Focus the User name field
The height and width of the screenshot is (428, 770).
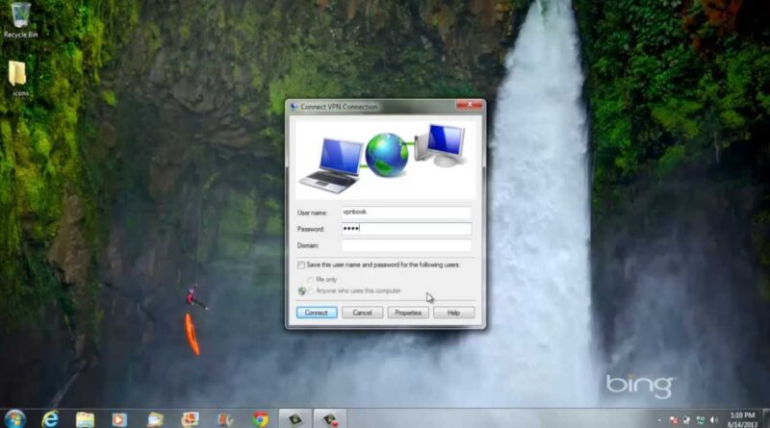tap(406, 212)
